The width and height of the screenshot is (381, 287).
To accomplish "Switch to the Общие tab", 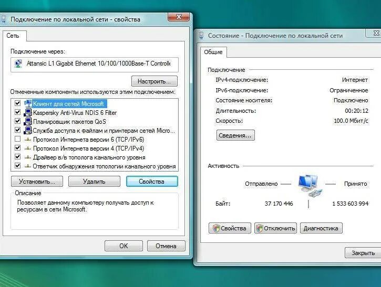I will (213, 52).
